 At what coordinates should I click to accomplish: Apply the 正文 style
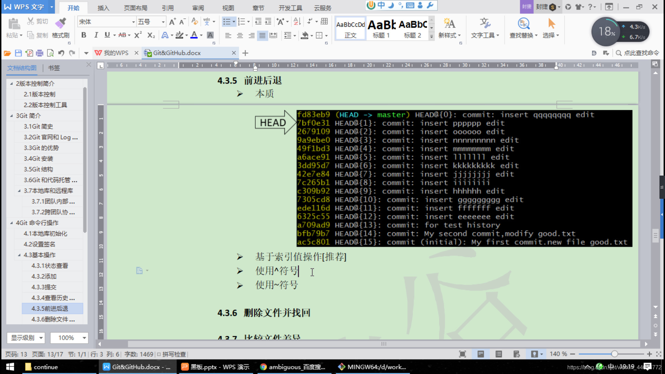click(x=351, y=28)
